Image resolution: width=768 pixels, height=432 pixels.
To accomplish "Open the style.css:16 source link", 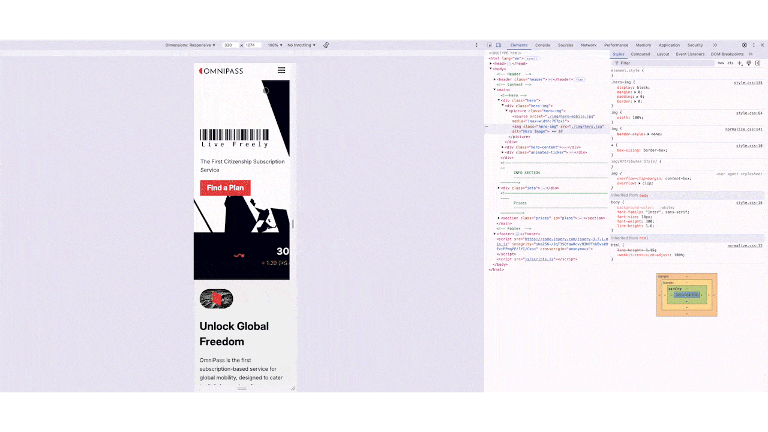I will point(749,203).
